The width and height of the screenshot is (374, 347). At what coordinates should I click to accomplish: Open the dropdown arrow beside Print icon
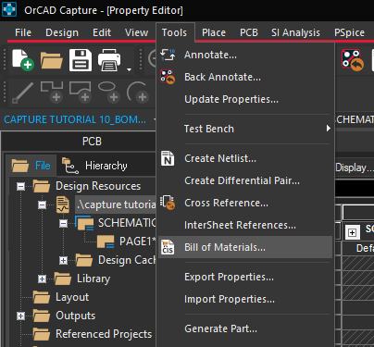(129, 69)
